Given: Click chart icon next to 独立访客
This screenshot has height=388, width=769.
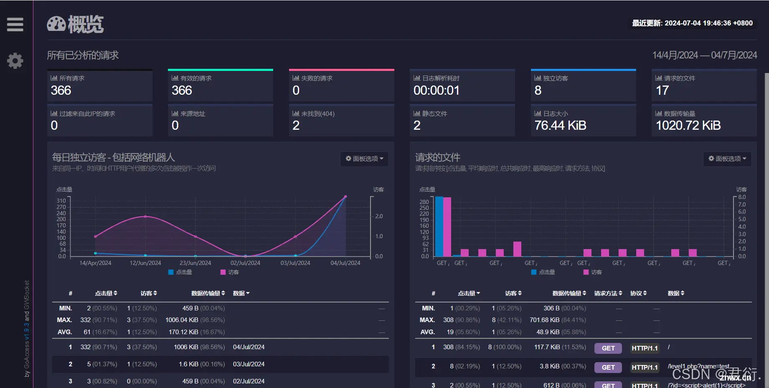Looking at the screenshot, I should point(538,78).
